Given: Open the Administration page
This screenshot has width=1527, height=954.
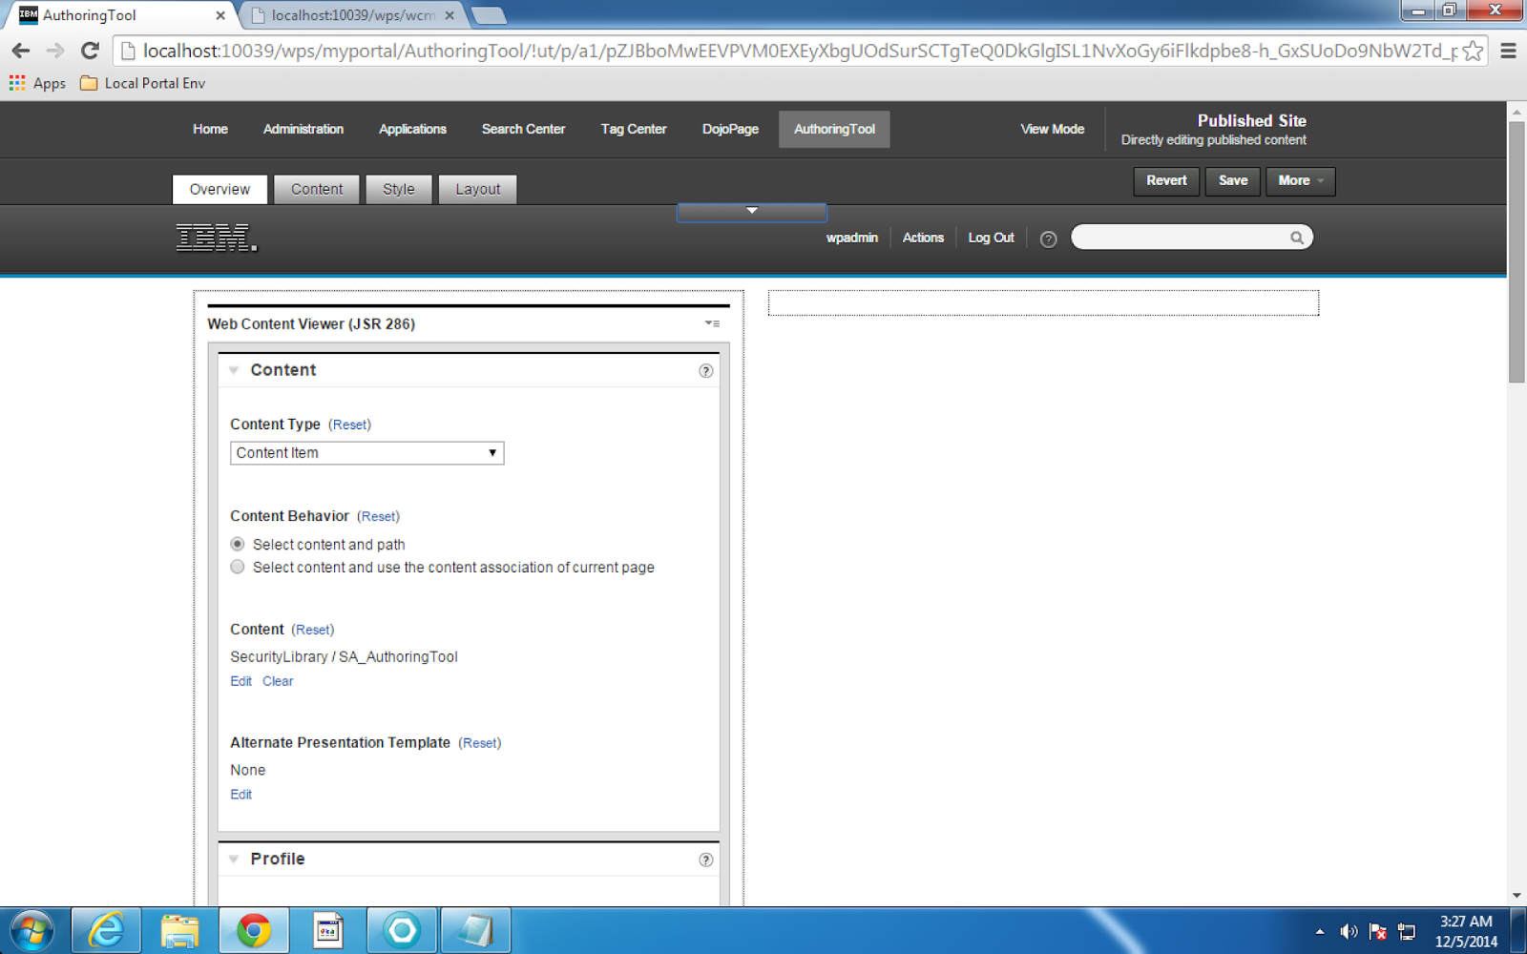Looking at the screenshot, I should pos(303,129).
